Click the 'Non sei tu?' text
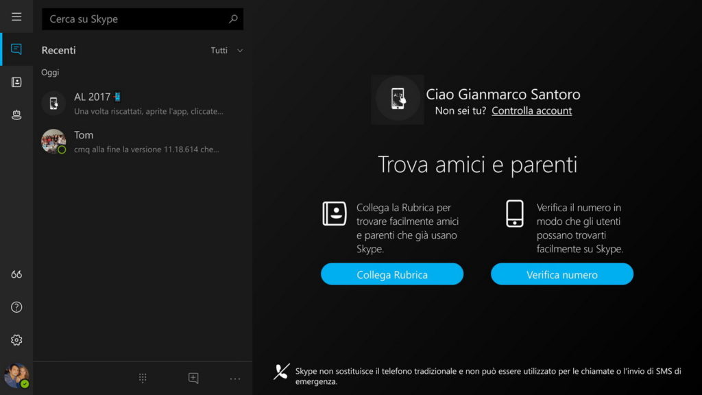This screenshot has width=702, height=395. (x=461, y=110)
